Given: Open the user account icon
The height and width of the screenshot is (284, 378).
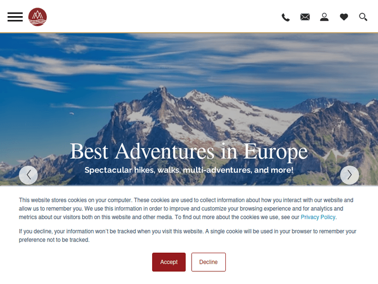Looking at the screenshot, I should pyautogui.click(x=324, y=17).
